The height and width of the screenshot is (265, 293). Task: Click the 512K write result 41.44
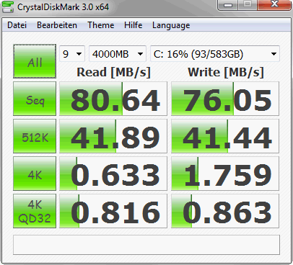point(225,136)
